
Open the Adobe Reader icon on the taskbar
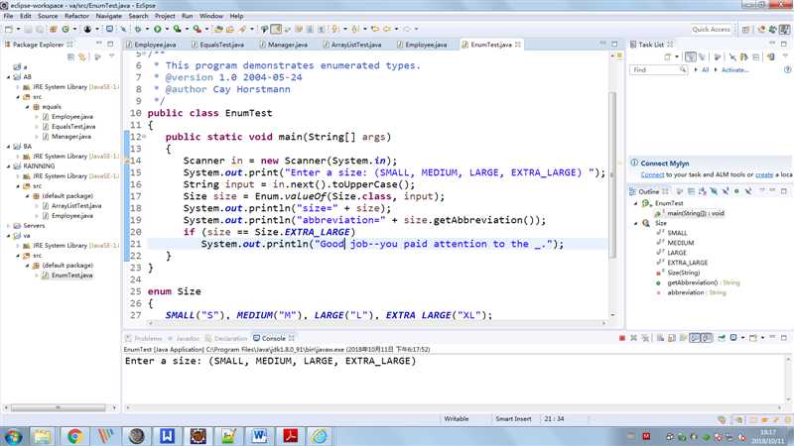pos(290,436)
